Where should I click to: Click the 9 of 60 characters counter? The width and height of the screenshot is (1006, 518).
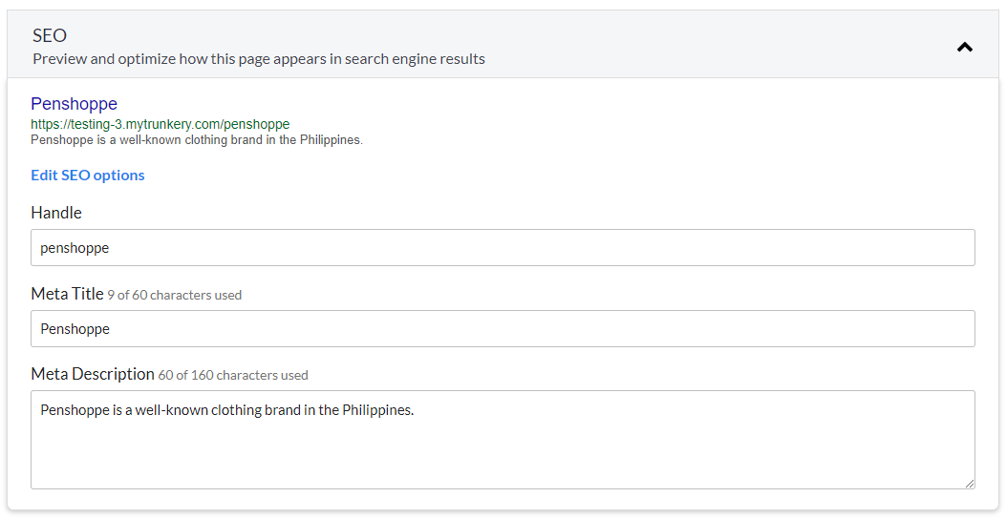(x=175, y=295)
